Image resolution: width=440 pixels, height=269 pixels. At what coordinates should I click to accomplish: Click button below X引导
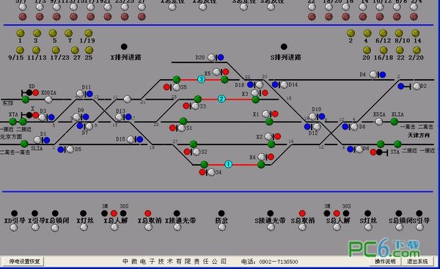[x=35, y=227]
